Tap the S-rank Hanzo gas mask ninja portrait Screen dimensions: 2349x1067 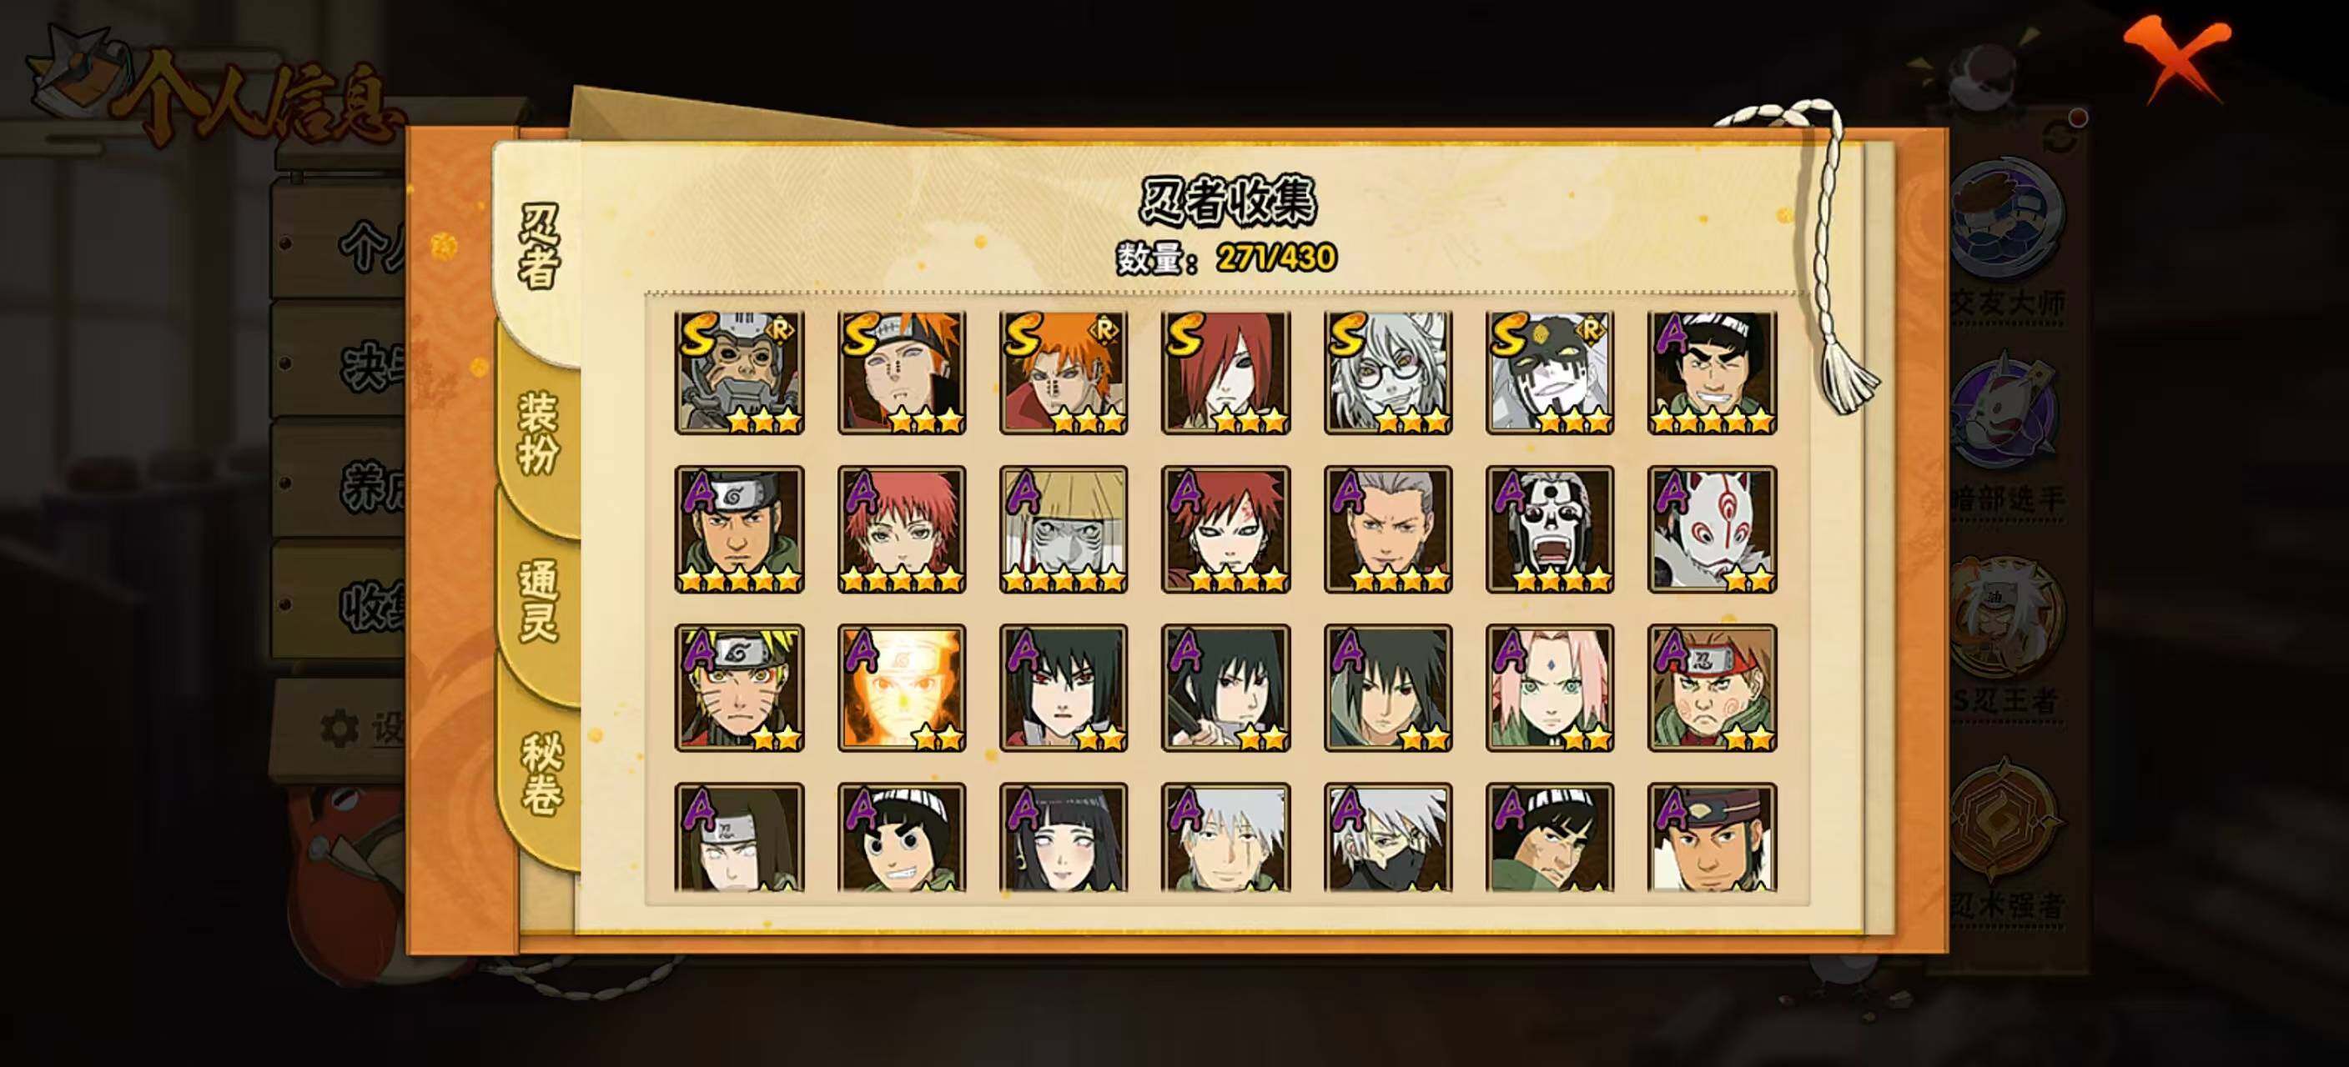740,372
